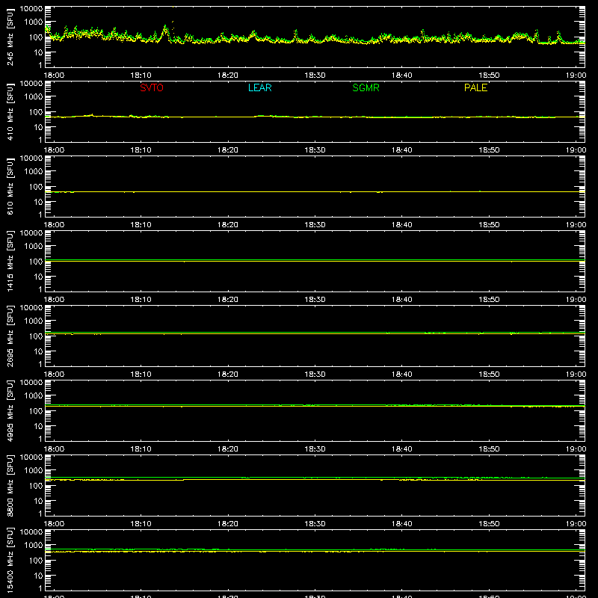Screen dimensions: 598x598
Task: Click 18:10 tick under the 245 MHz panel
Action: tap(141, 75)
